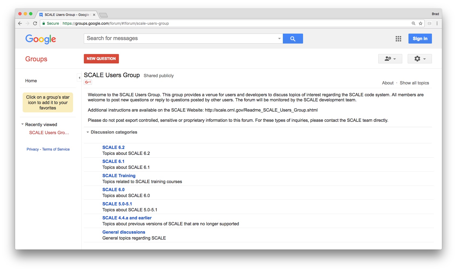This screenshot has width=457, height=271.
Task: Open Chrome's three-dot menu
Action: click(437, 23)
